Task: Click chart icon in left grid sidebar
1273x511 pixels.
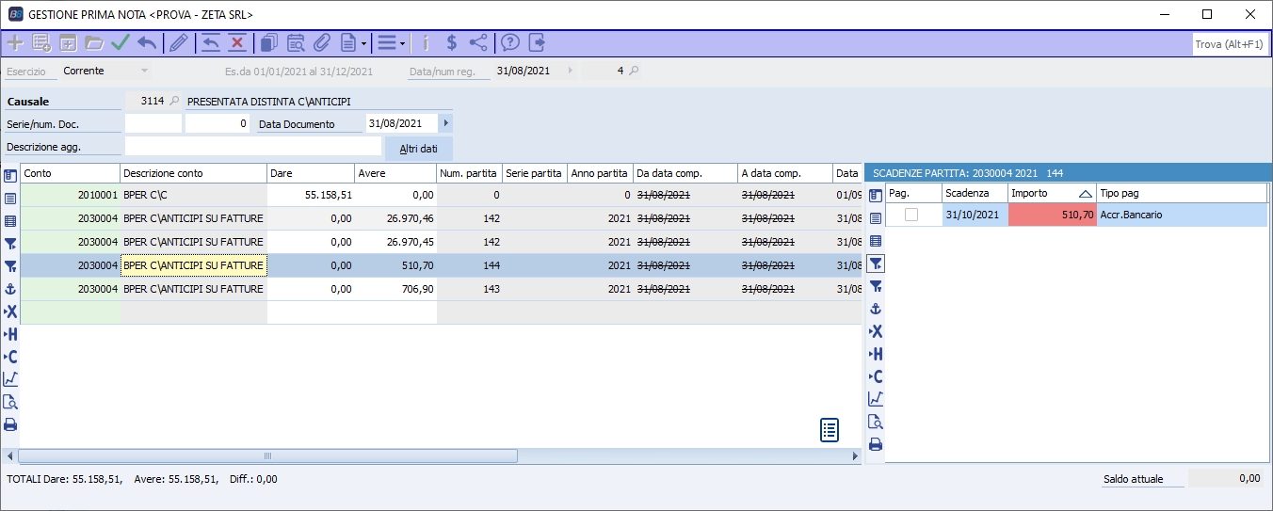Action: [x=10, y=379]
